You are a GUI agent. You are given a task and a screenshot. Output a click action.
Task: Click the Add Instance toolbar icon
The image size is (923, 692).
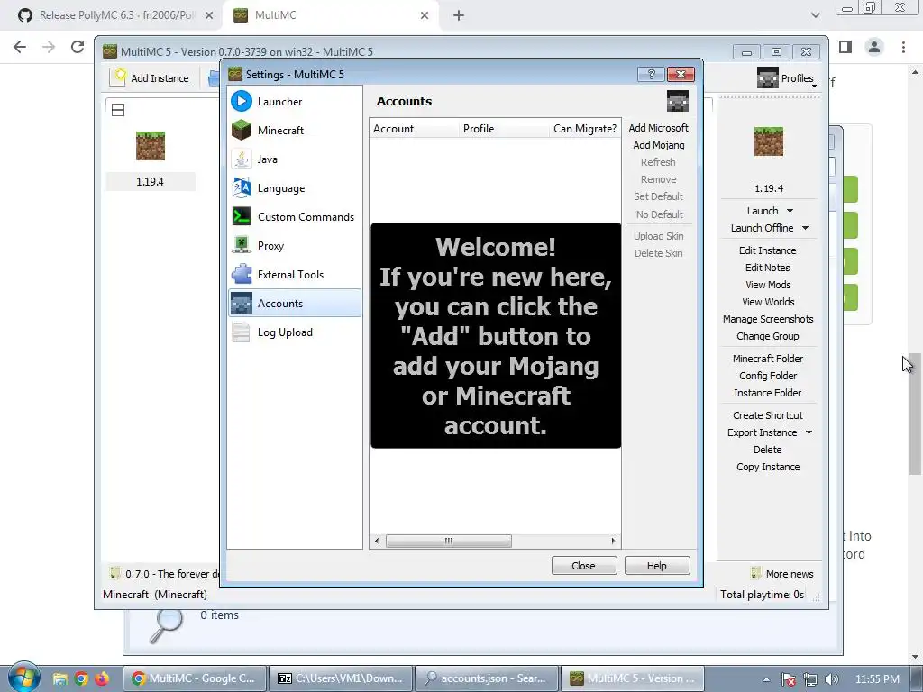coord(117,77)
